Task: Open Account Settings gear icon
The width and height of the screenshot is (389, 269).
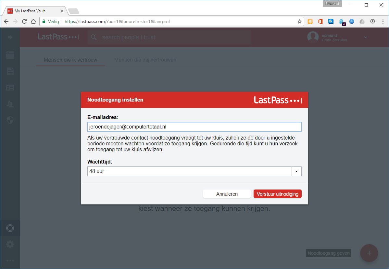Action: pos(10,244)
